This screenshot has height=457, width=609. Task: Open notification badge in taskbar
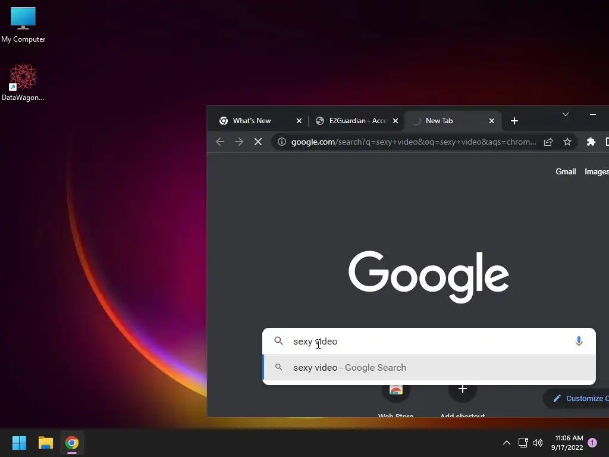(592, 442)
